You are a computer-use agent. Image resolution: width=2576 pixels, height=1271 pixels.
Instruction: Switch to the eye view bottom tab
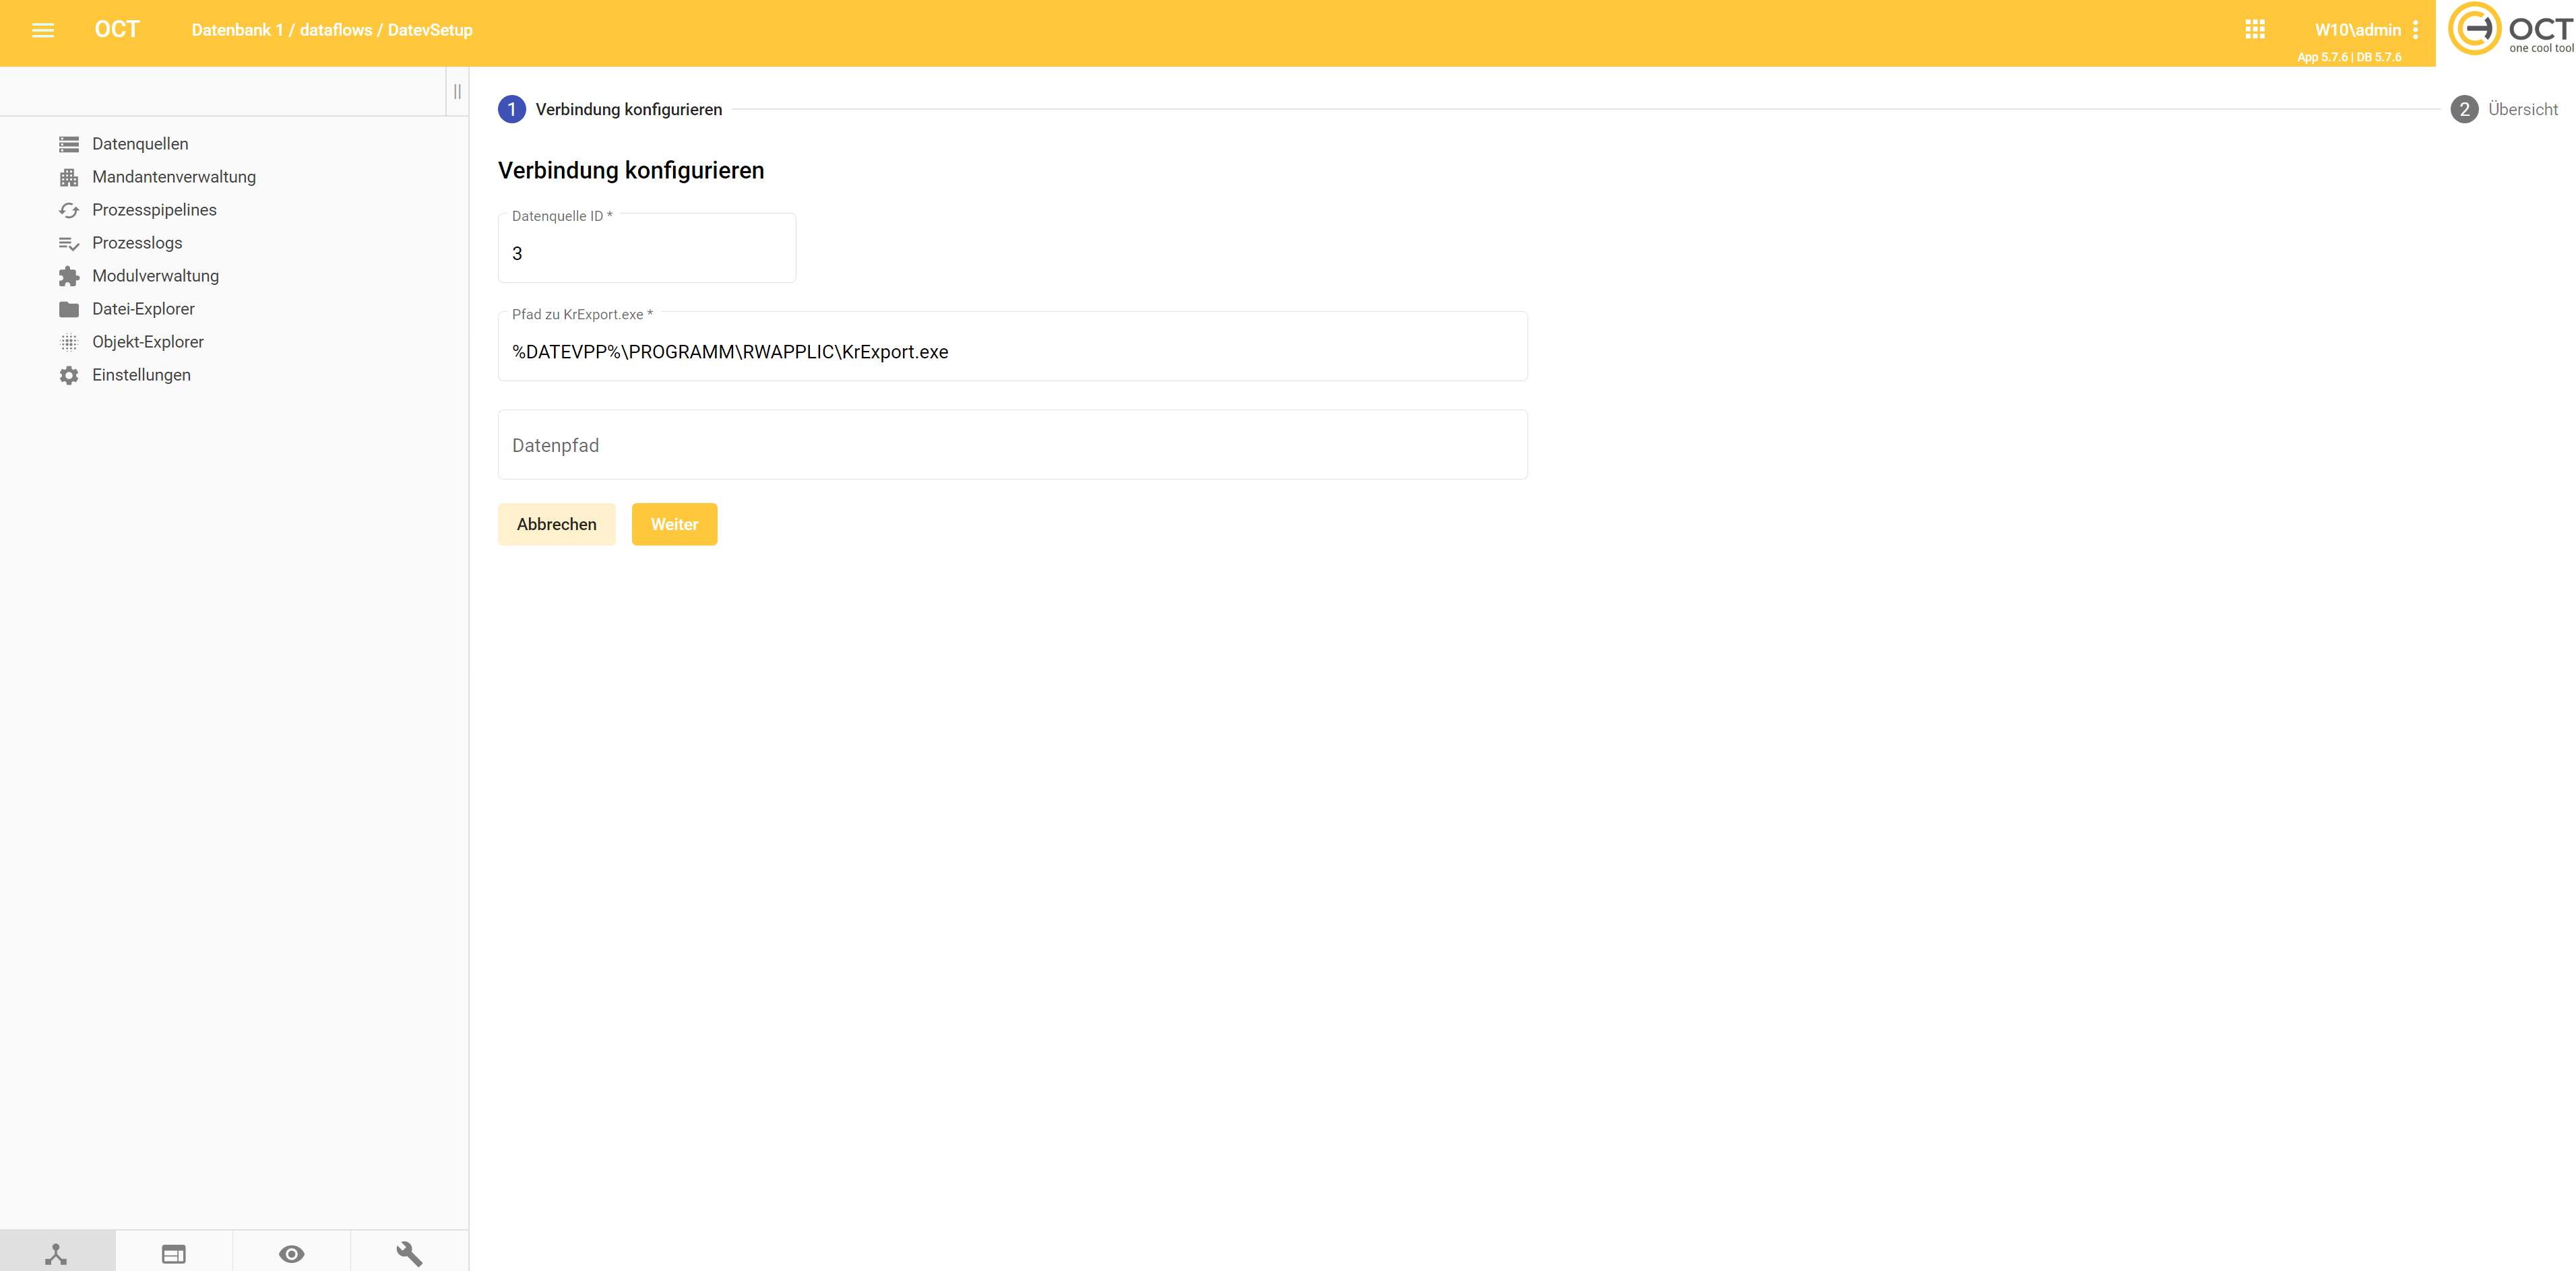291,1253
